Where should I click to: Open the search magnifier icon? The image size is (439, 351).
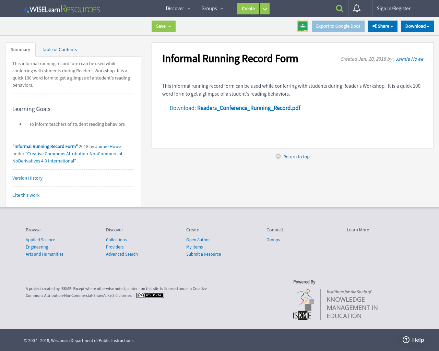pyautogui.click(x=339, y=8)
